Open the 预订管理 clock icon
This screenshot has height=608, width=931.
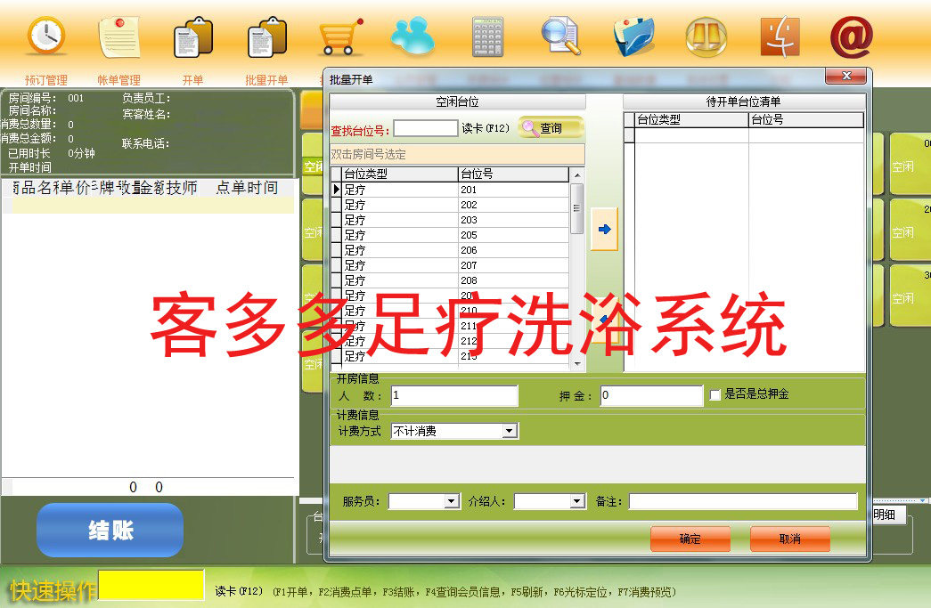point(46,36)
